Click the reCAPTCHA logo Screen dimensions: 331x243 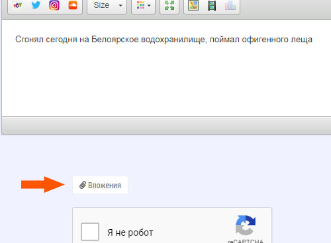(246, 225)
